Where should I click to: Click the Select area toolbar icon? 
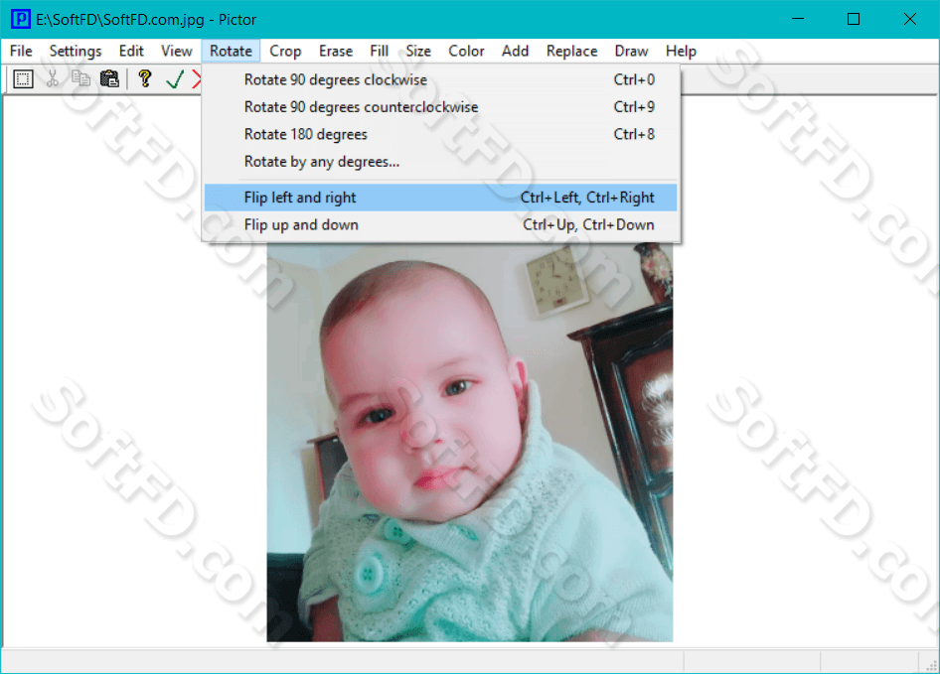click(x=23, y=79)
